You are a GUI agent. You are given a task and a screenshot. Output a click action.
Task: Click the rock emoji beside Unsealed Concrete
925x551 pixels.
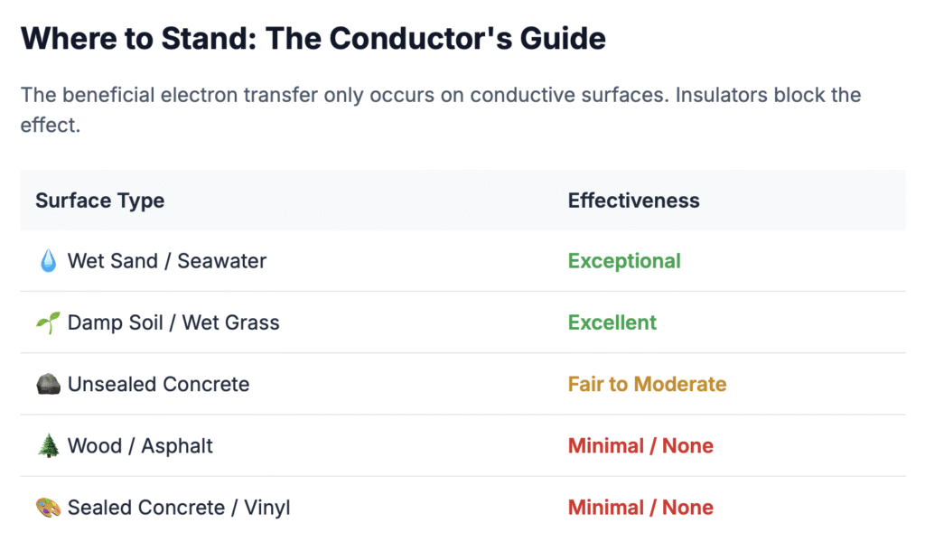48,385
